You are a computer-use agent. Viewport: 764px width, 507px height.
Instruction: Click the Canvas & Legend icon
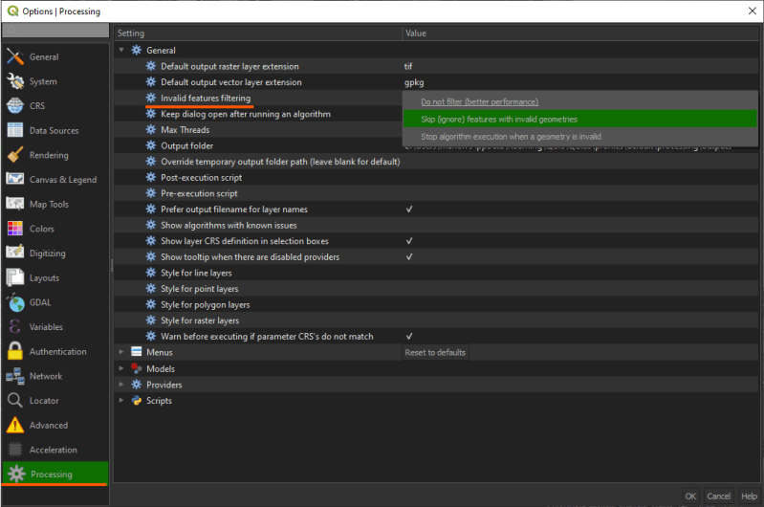click(x=15, y=180)
